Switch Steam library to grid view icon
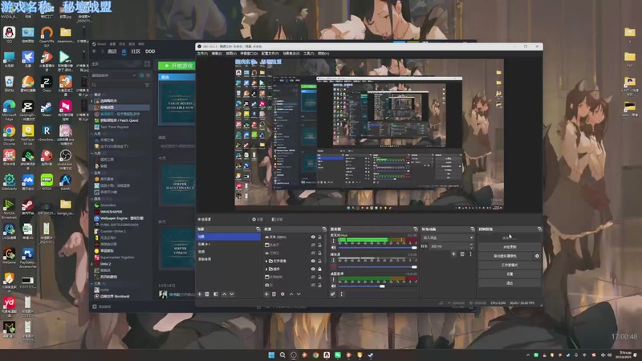The height and width of the screenshot is (361, 642). 148,64
